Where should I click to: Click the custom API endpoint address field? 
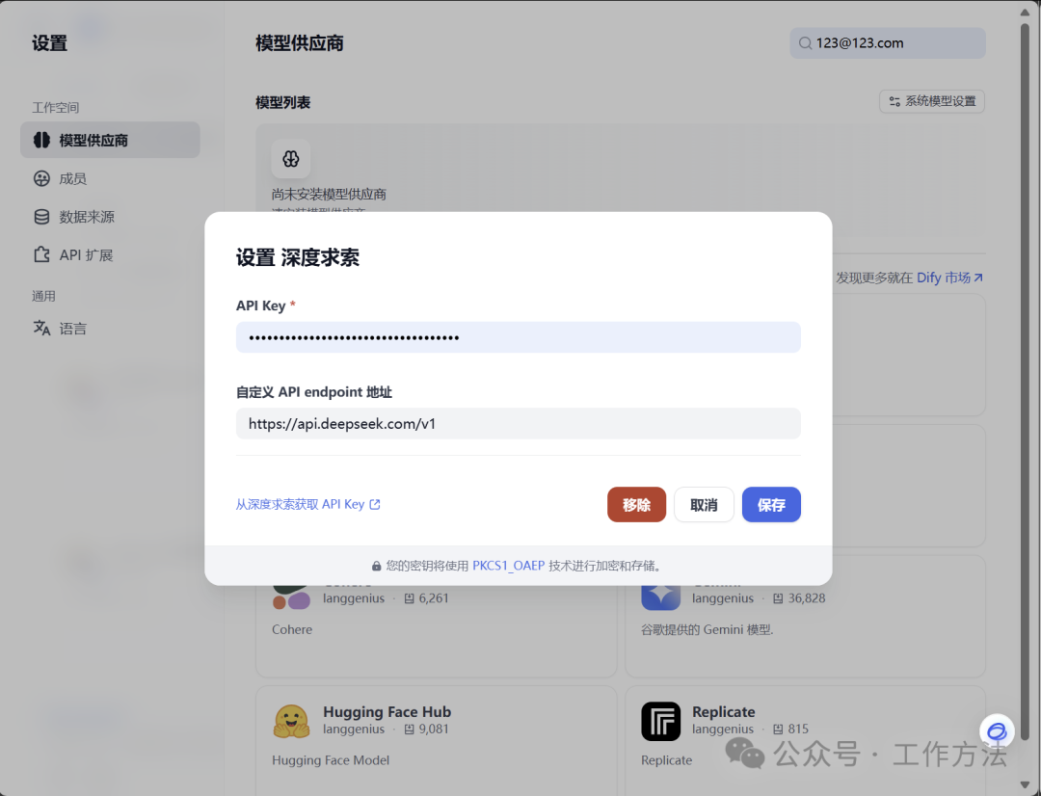[x=518, y=424]
